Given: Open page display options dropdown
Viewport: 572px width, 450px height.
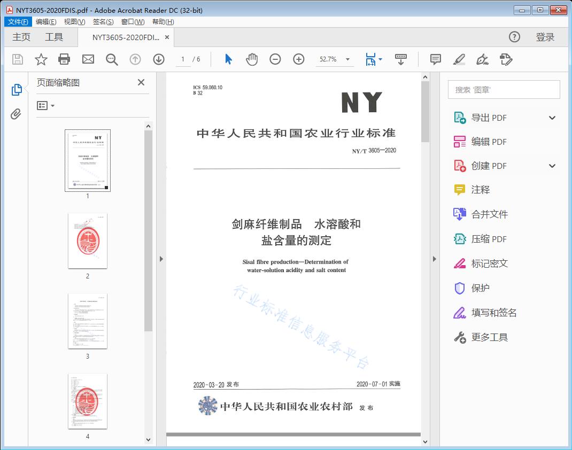Looking at the screenshot, I should click(381, 59).
